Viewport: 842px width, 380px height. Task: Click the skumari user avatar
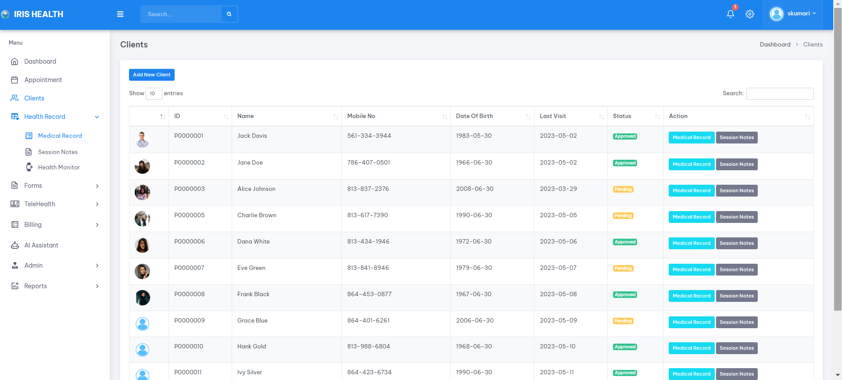[x=777, y=14]
